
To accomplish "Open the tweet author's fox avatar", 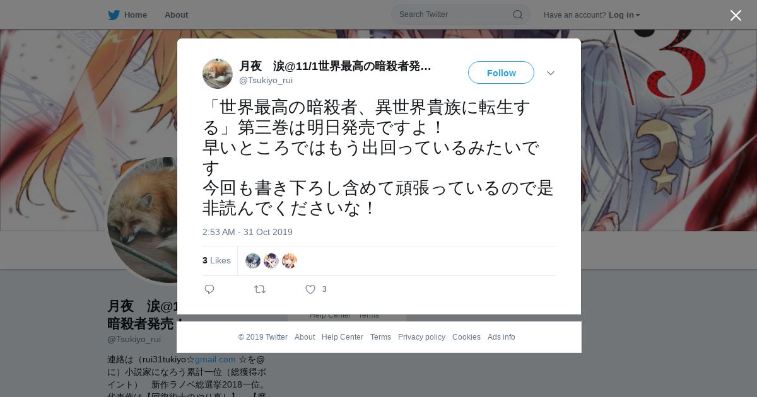I will pos(218,74).
